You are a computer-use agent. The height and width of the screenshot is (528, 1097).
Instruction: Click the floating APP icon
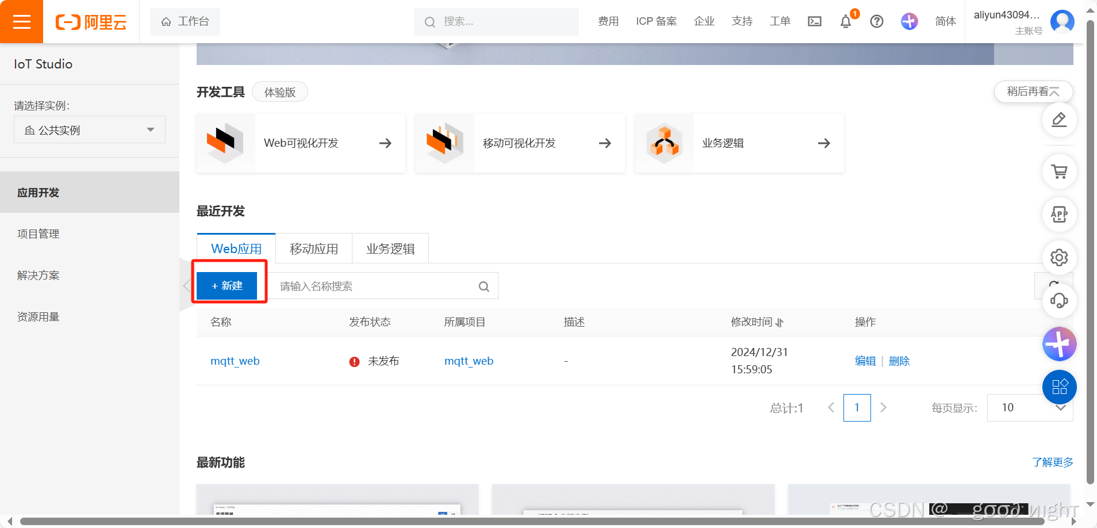click(x=1059, y=215)
